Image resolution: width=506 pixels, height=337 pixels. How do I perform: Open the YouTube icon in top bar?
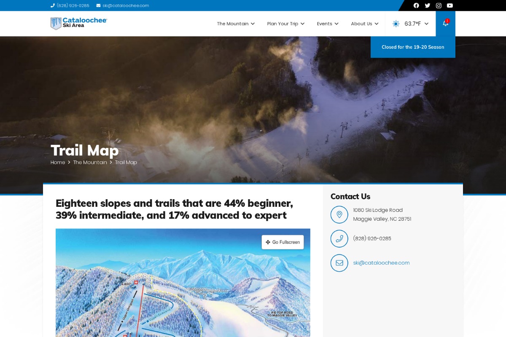[450, 5]
